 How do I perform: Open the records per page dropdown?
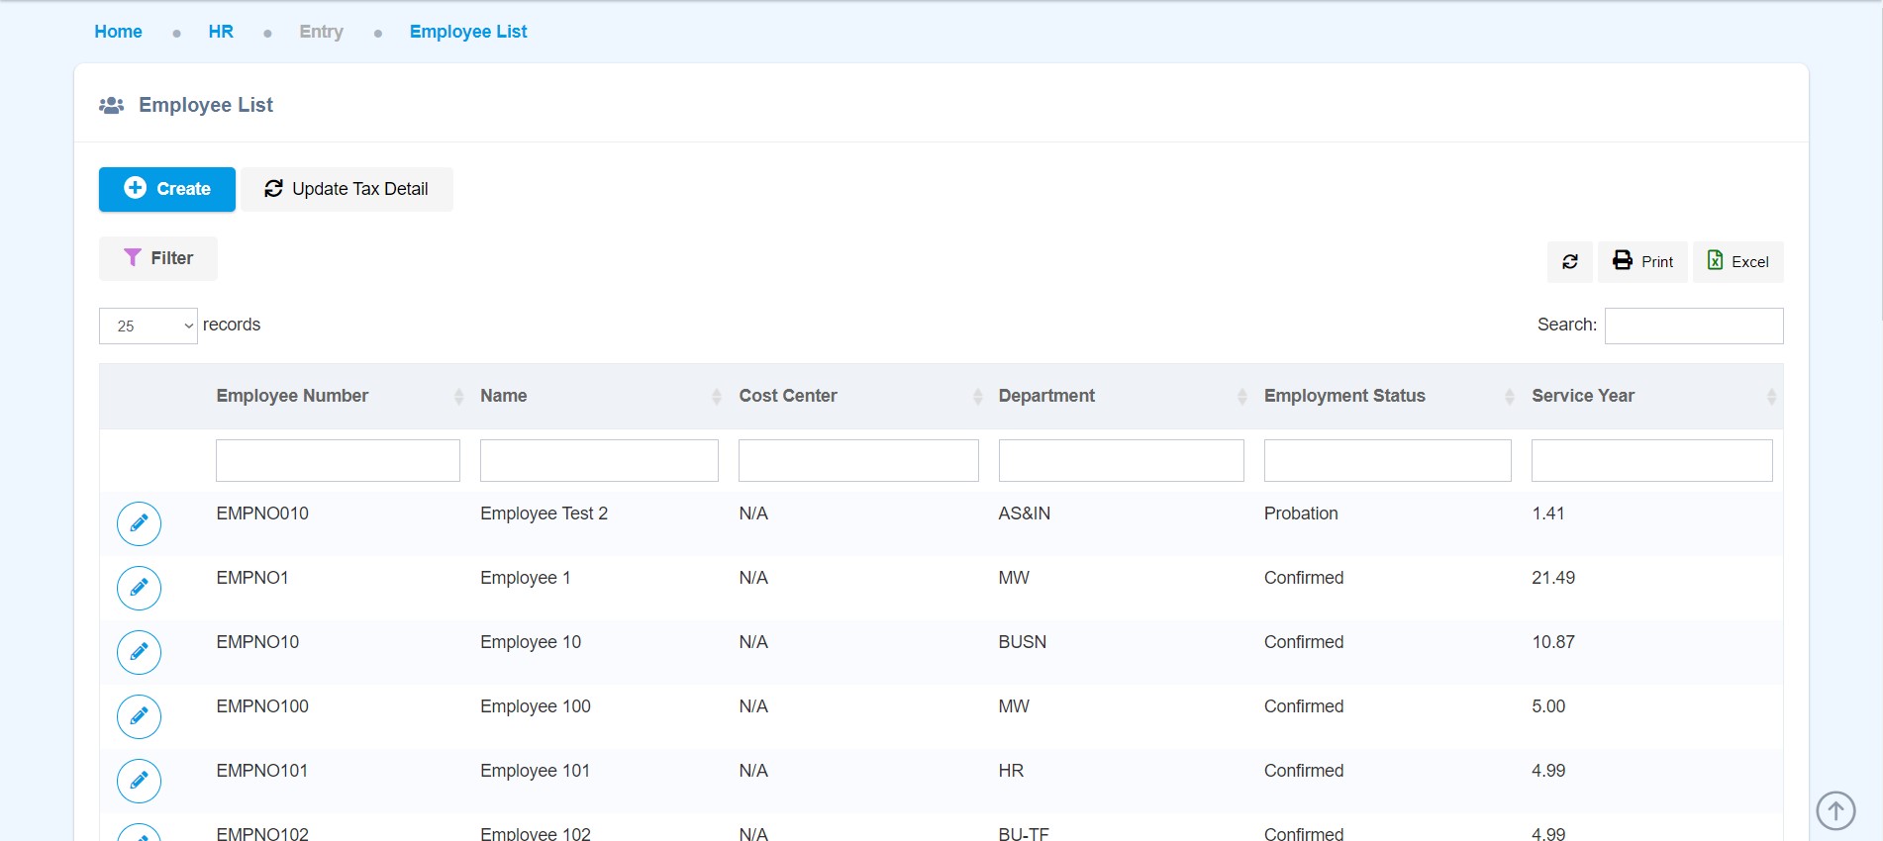click(x=149, y=326)
